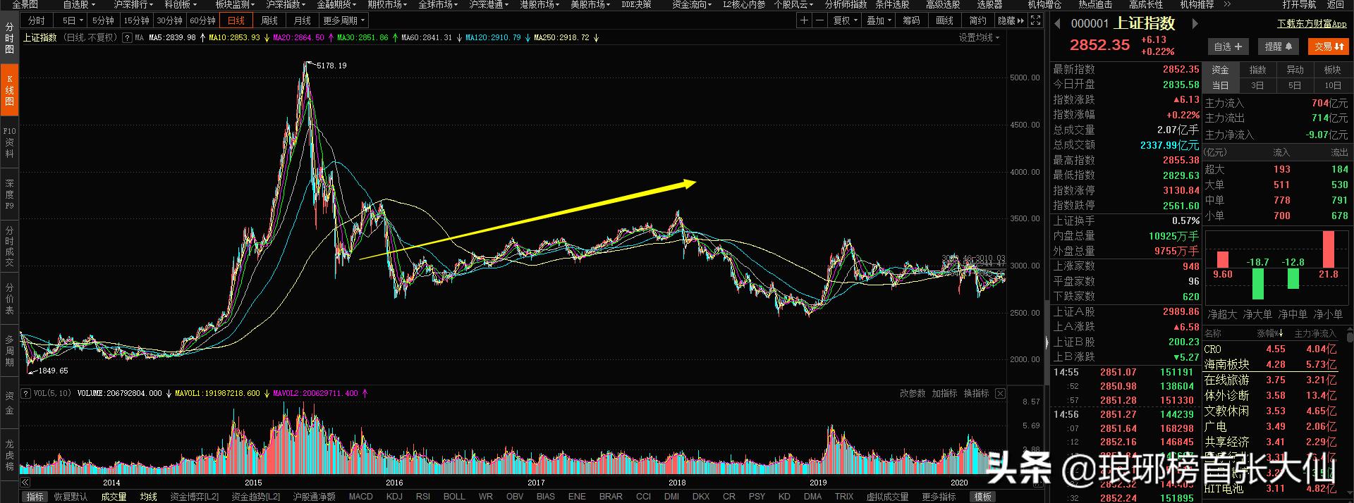This screenshot has width=1354, height=503.
Task: Open 全景图 menu item
Action: (25, 4)
